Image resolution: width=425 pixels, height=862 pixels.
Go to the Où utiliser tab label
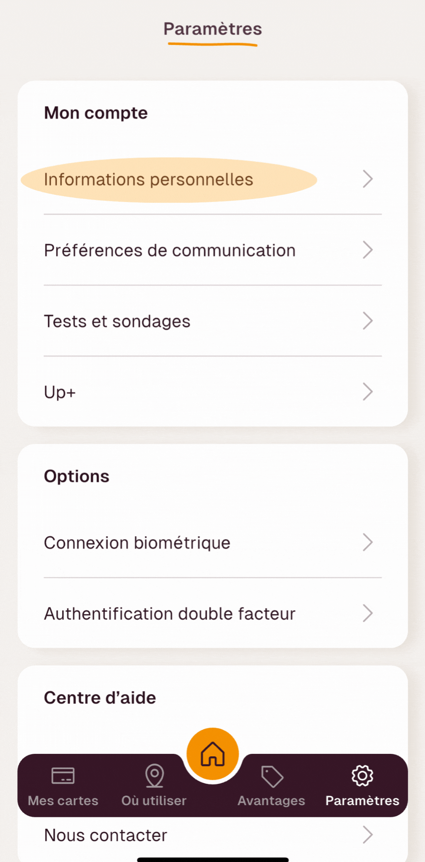[x=154, y=801]
